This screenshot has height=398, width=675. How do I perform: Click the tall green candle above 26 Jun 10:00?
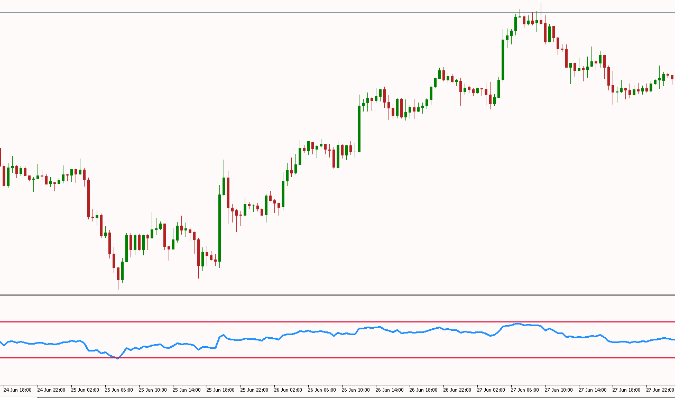pos(359,128)
